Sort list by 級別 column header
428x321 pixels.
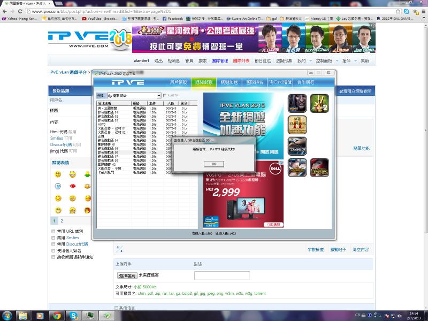point(184,103)
